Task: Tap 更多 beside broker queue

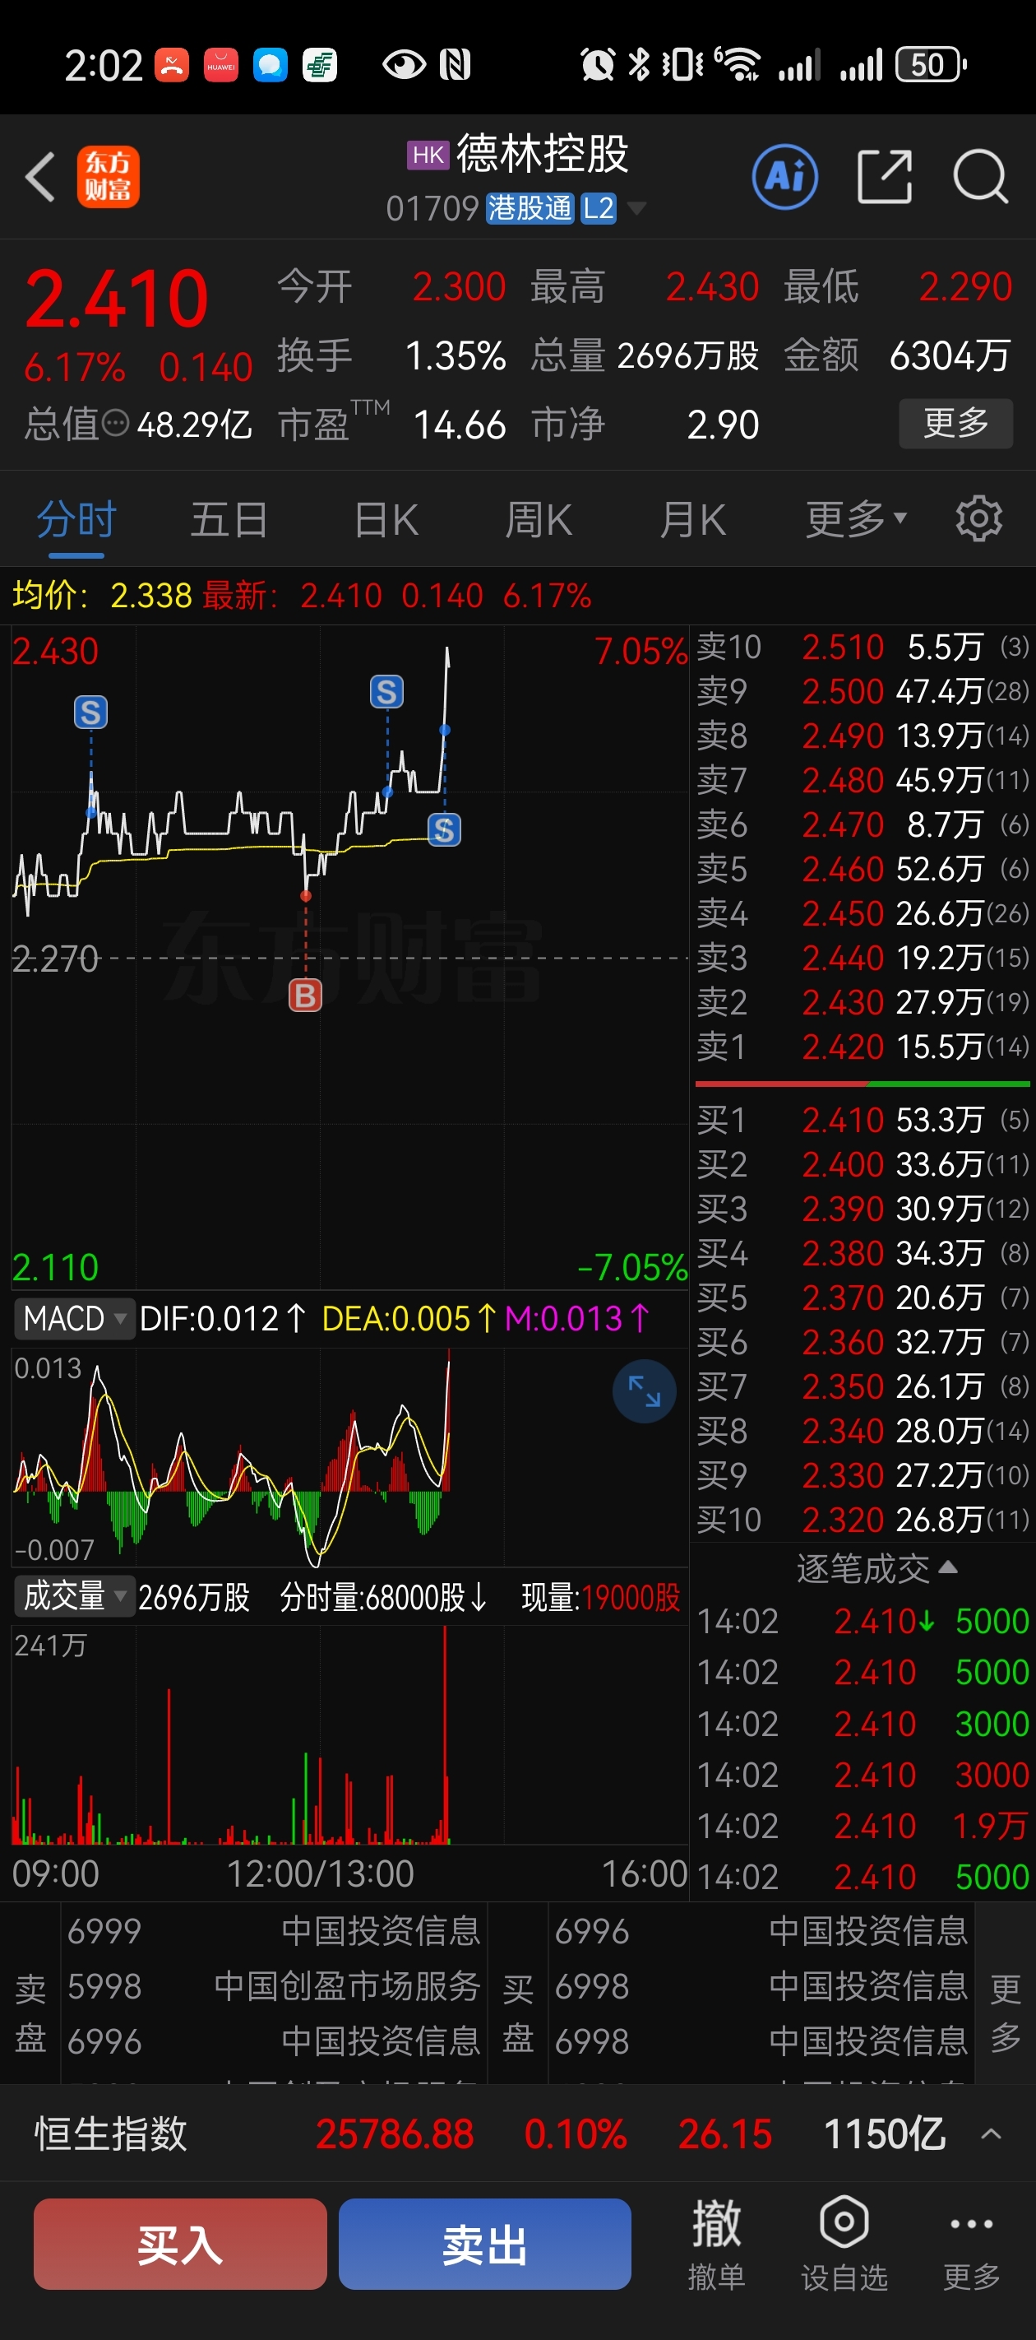Action: [1005, 2013]
